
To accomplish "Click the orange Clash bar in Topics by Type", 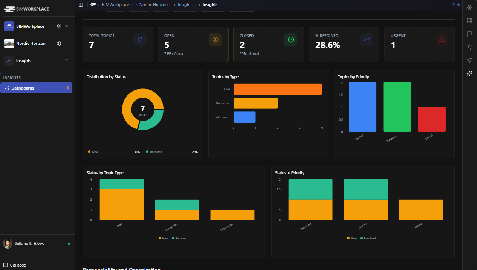I will click(278, 89).
